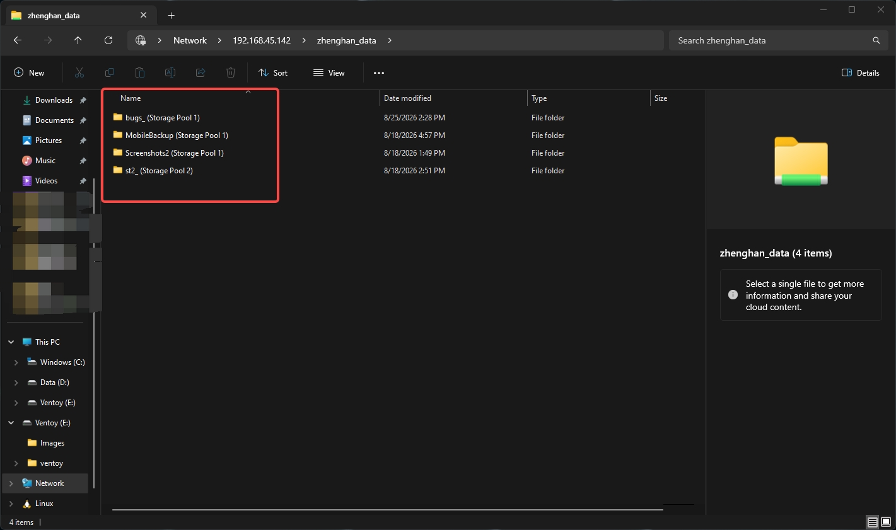Open the New item dropdown

[29, 73]
